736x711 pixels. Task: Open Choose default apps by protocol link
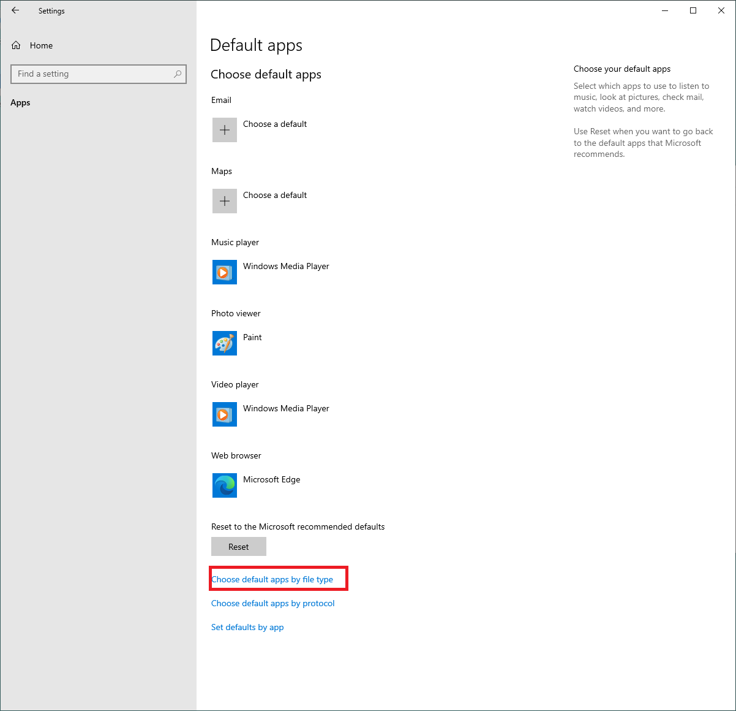[x=272, y=603]
